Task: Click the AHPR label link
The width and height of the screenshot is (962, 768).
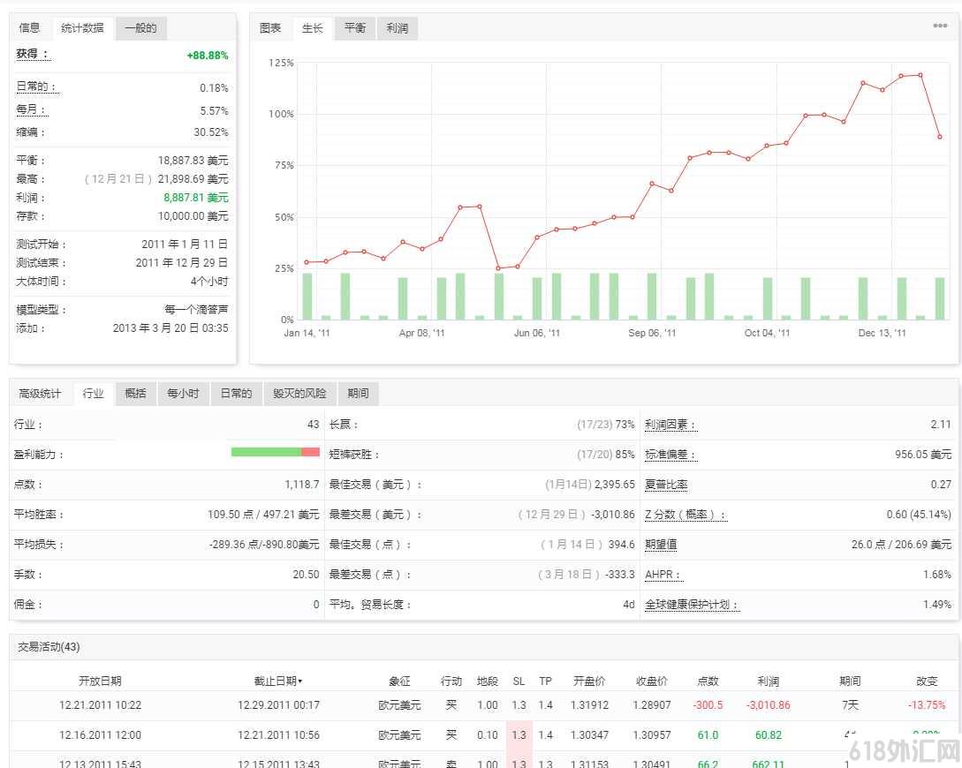Action: 663,575
